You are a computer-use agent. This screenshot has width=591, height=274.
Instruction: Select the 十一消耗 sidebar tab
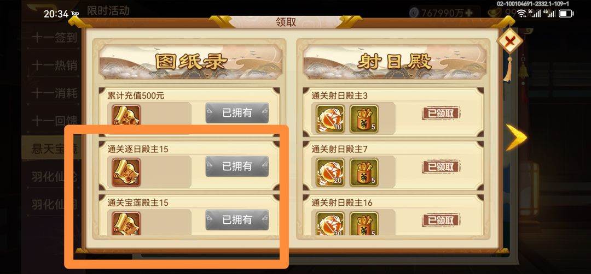[54, 93]
